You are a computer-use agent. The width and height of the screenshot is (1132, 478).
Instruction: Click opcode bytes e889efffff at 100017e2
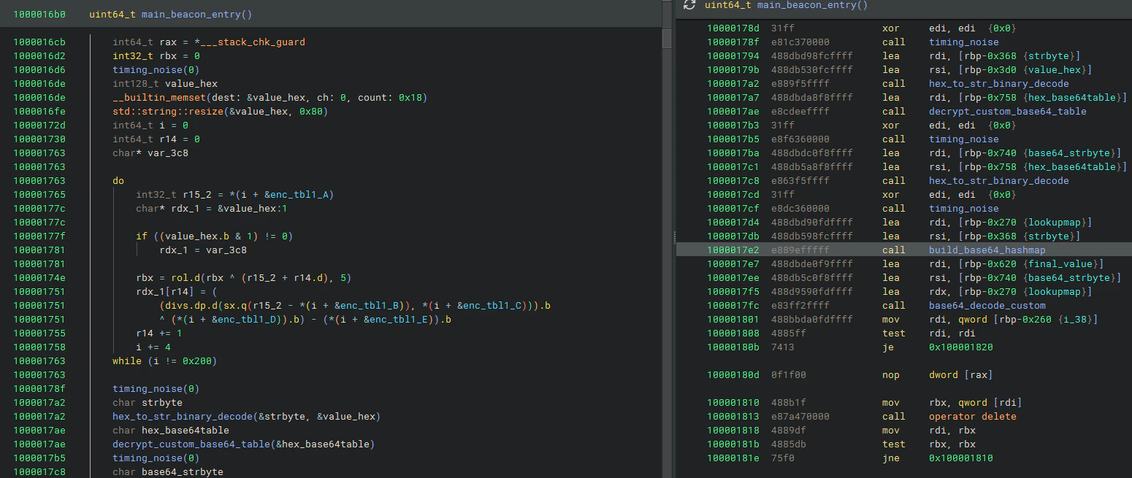point(800,250)
